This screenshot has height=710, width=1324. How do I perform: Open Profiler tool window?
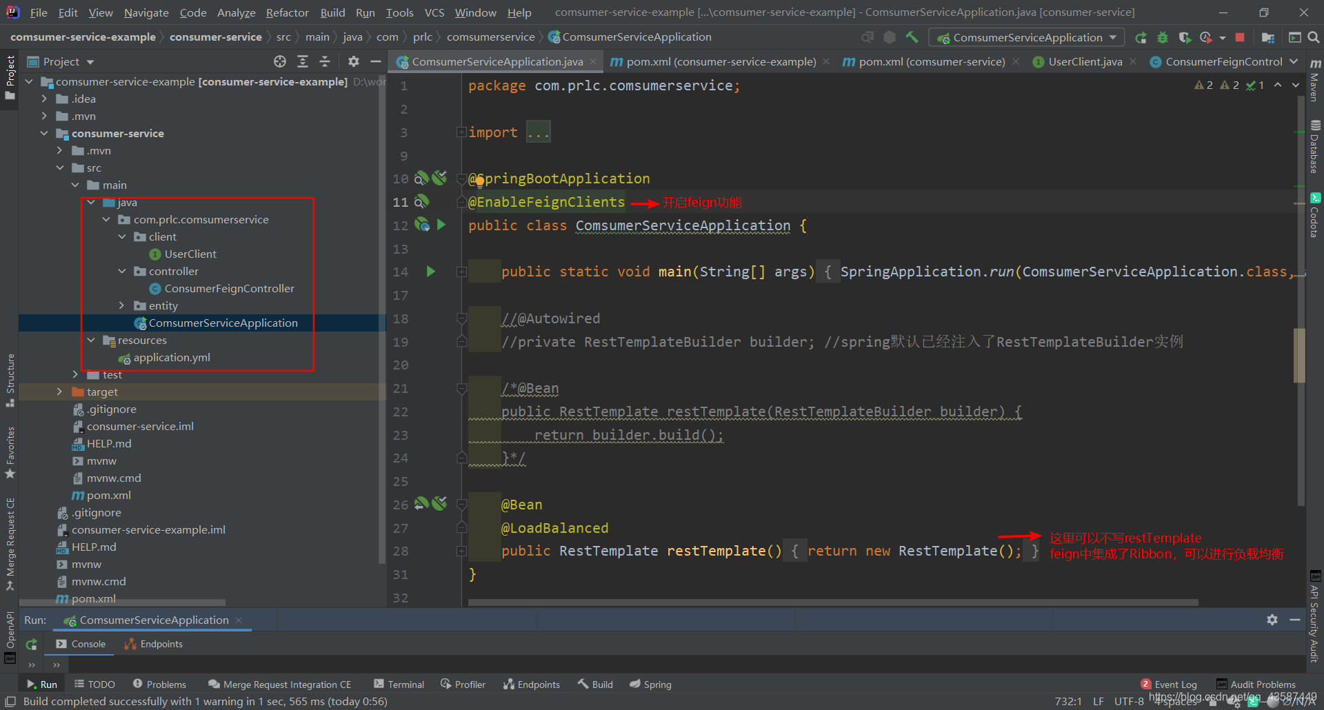tap(463, 684)
